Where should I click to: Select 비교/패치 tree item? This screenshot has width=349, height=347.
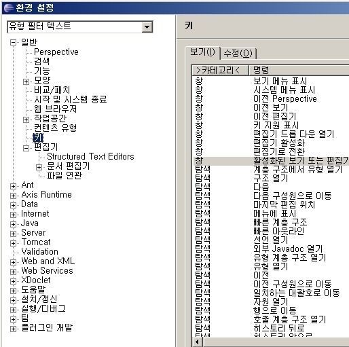(52, 90)
